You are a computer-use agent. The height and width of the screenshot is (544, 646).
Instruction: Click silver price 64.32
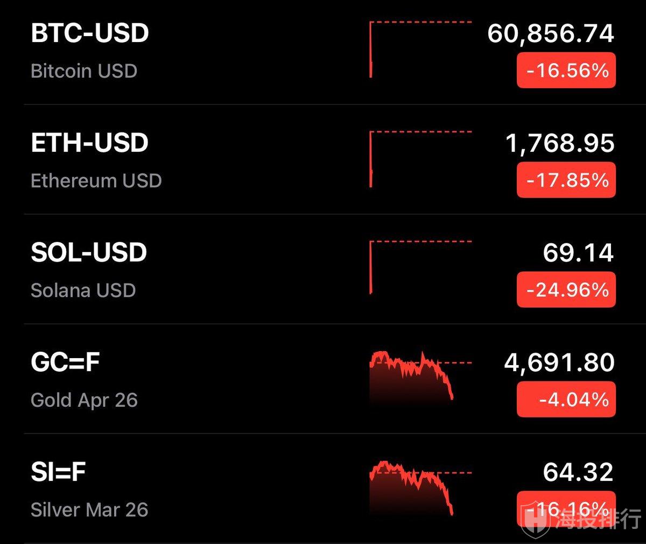pyautogui.click(x=578, y=472)
